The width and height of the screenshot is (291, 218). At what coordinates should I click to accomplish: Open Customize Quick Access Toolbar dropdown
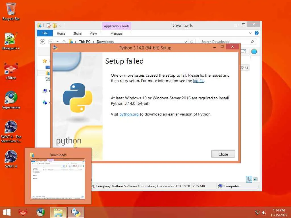(60, 26)
